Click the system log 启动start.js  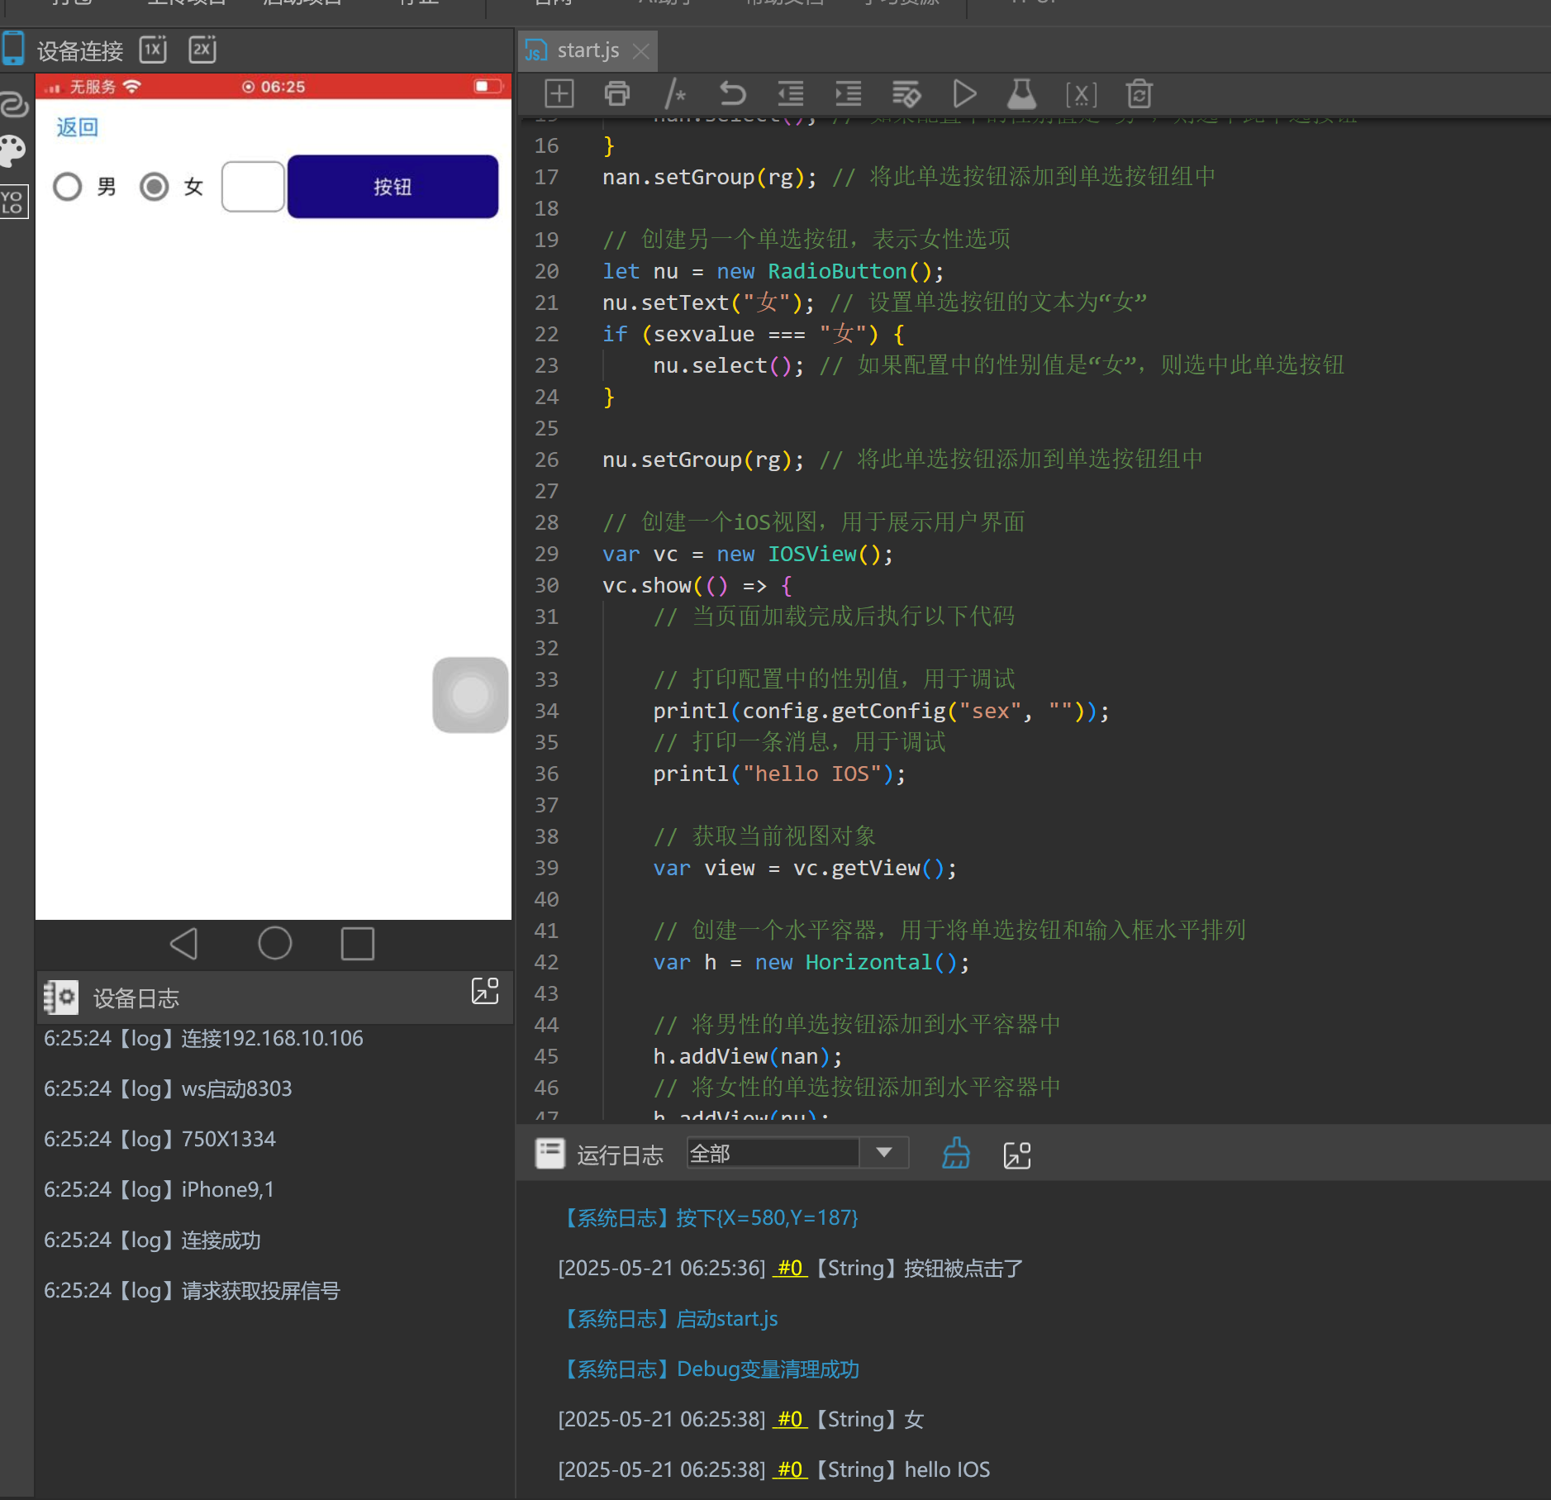pos(668,1318)
